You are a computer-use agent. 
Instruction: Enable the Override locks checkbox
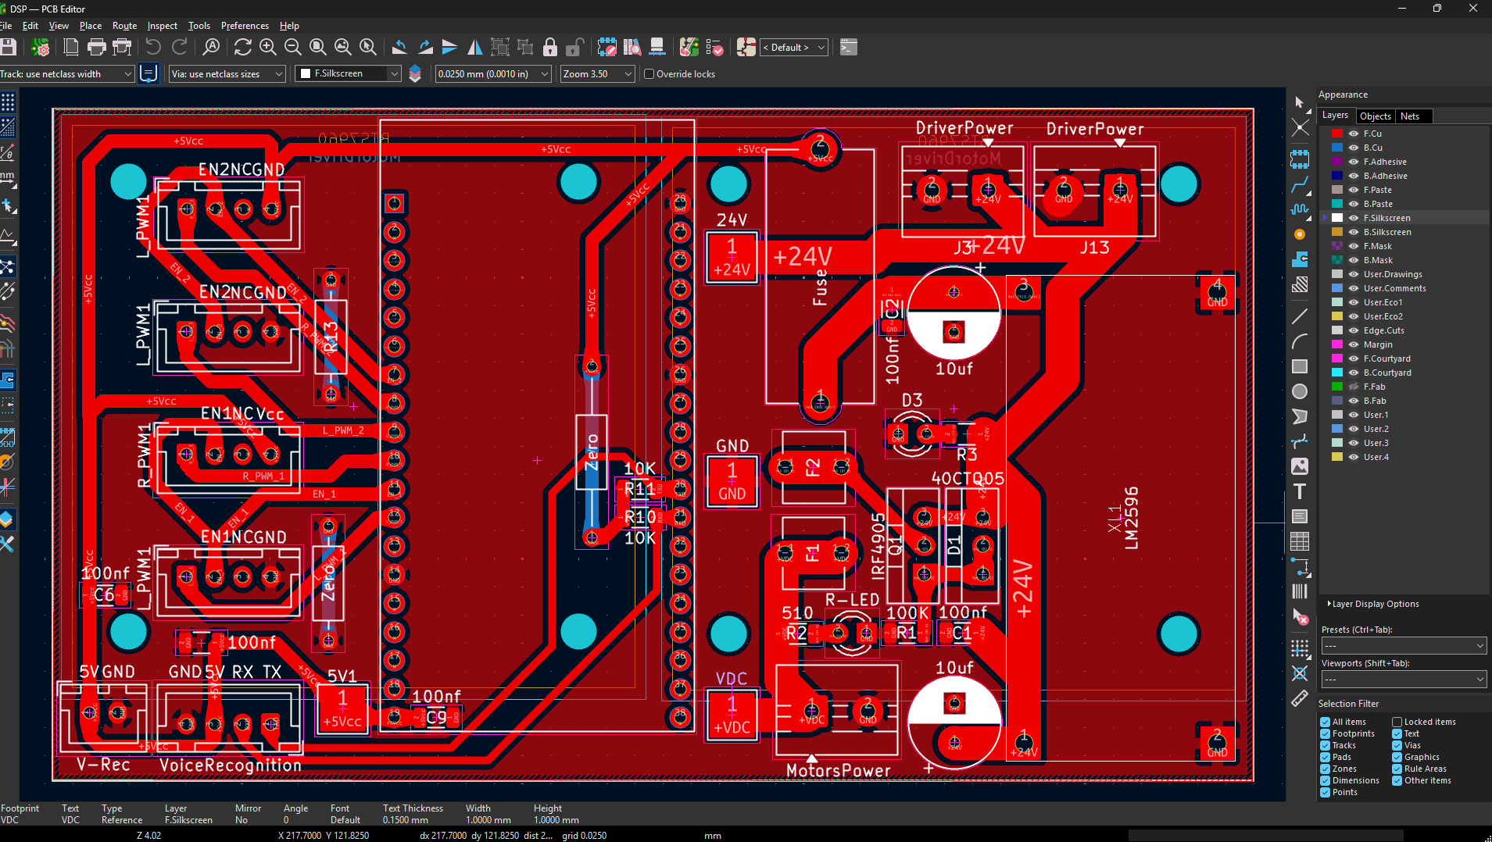(649, 74)
